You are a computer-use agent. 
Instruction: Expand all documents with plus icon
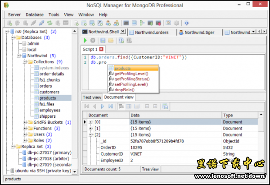pyautogui.click(x=155, y=106)
